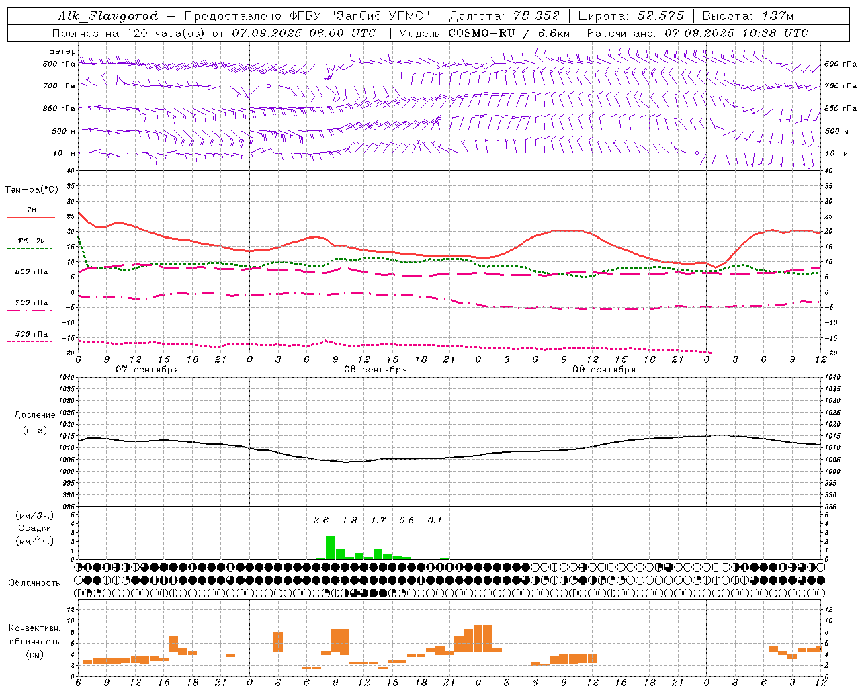
Task: Click the 0.1 precipitation total value
Action: (435, 521)
